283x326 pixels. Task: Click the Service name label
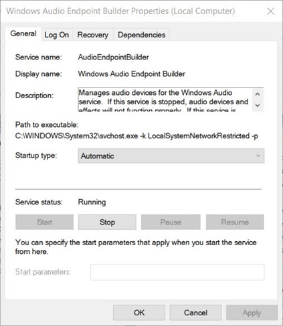coord(39,57)
